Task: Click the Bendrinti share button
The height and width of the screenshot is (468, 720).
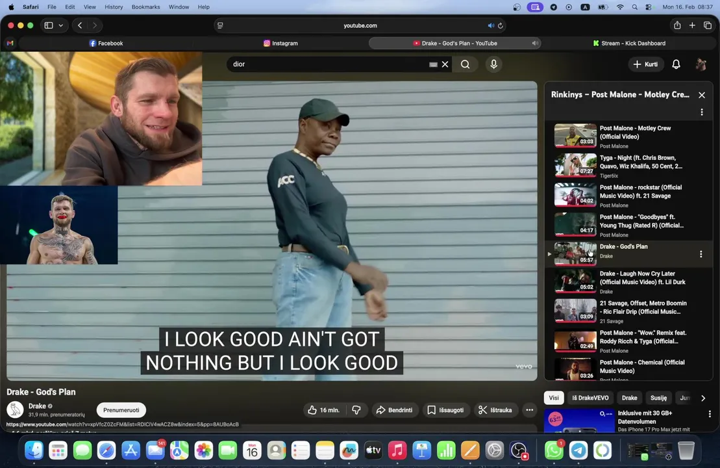Action: click(x=395, y=410)
